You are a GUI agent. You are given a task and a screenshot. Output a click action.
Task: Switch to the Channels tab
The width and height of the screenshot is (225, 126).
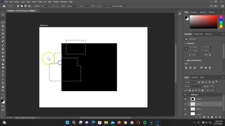pyautogui.click(x=194, y=77)
